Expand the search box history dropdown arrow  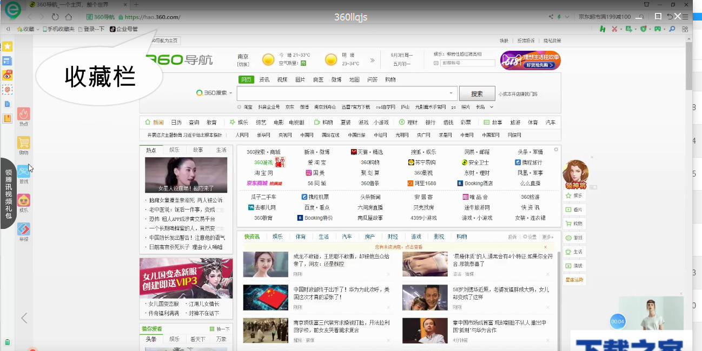pos(451,93)
